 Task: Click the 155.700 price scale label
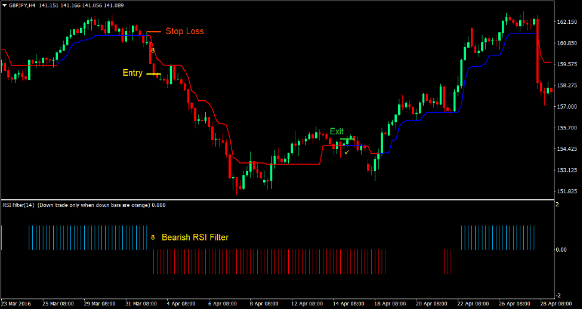(566, 128)
